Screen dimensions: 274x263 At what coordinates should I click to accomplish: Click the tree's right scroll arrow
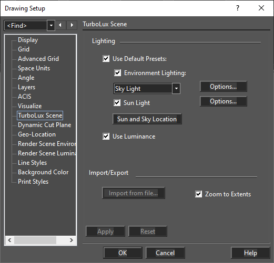[x=72, y=240]
